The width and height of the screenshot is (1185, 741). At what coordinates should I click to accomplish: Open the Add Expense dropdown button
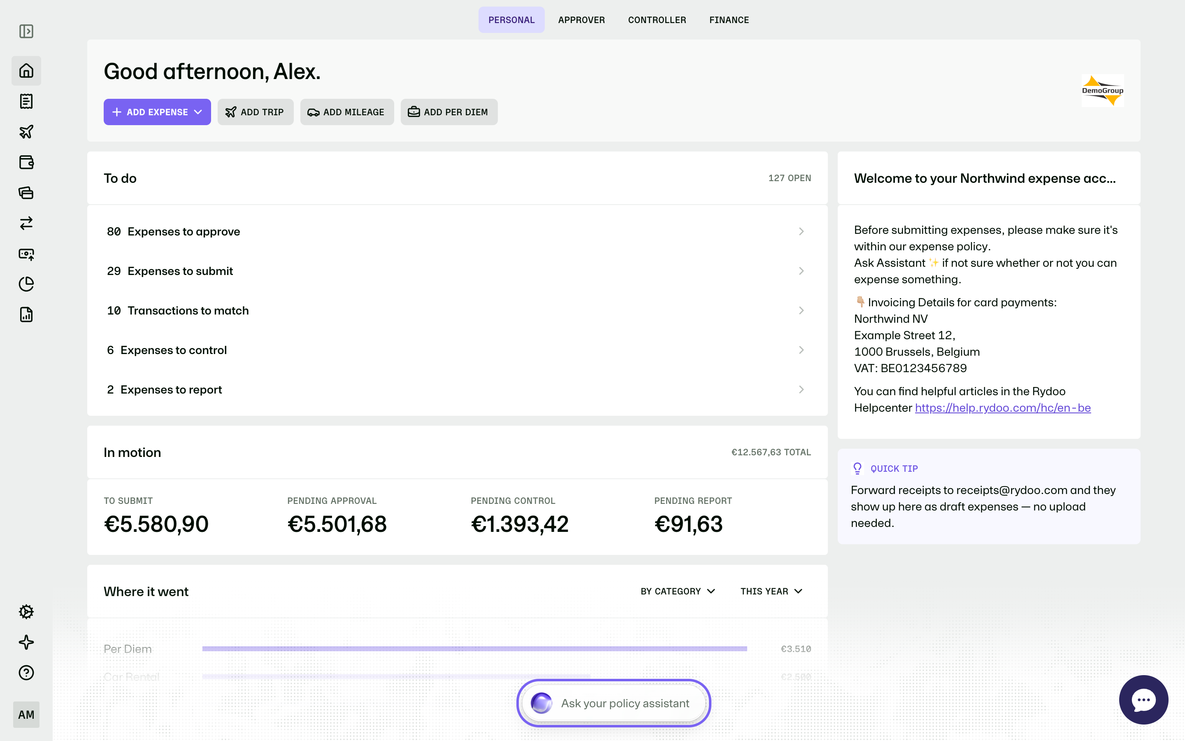[x=157, y=112]
